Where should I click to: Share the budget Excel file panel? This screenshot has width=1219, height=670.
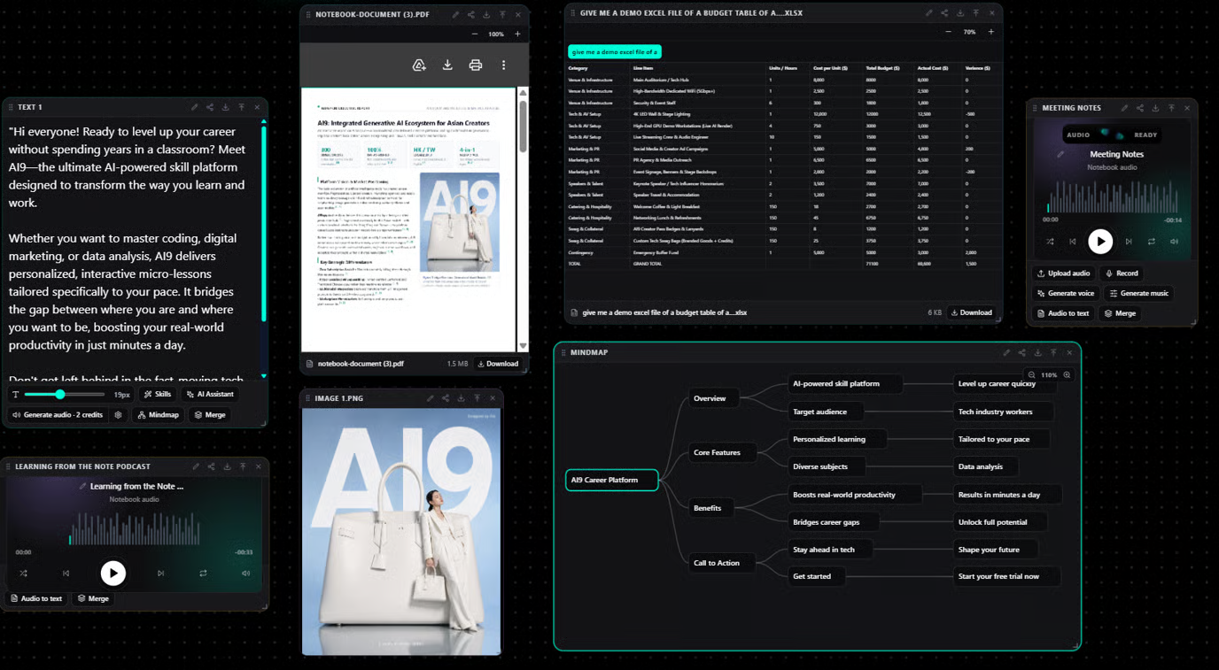click(x=944, y=13)
